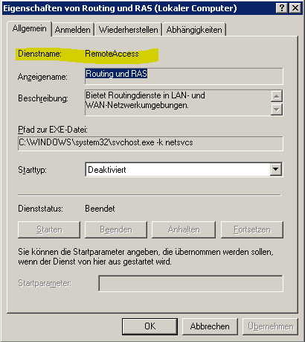Close the Routing und RAS properties dialog
Screen dimensions: 305x342
coord(295,8)
